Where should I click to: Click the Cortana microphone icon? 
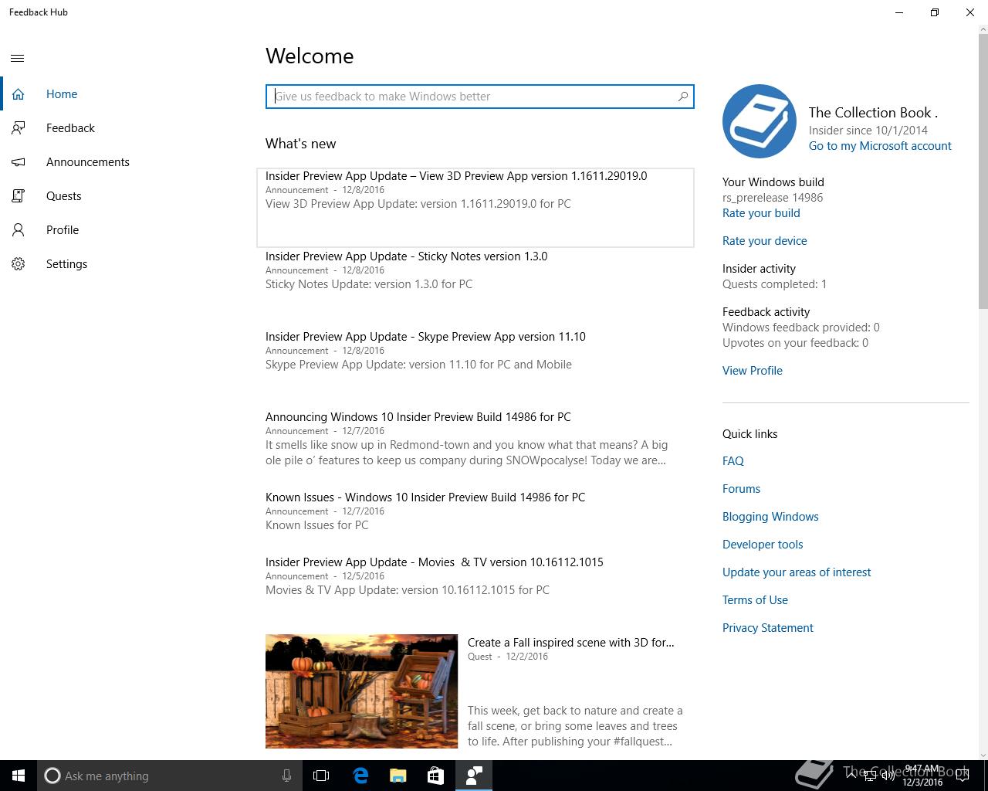click(286, 776)
